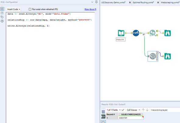The height and width of the screenshot is (123, 180).
Task: Click the Record # column header
Action: tap(112, 114)
